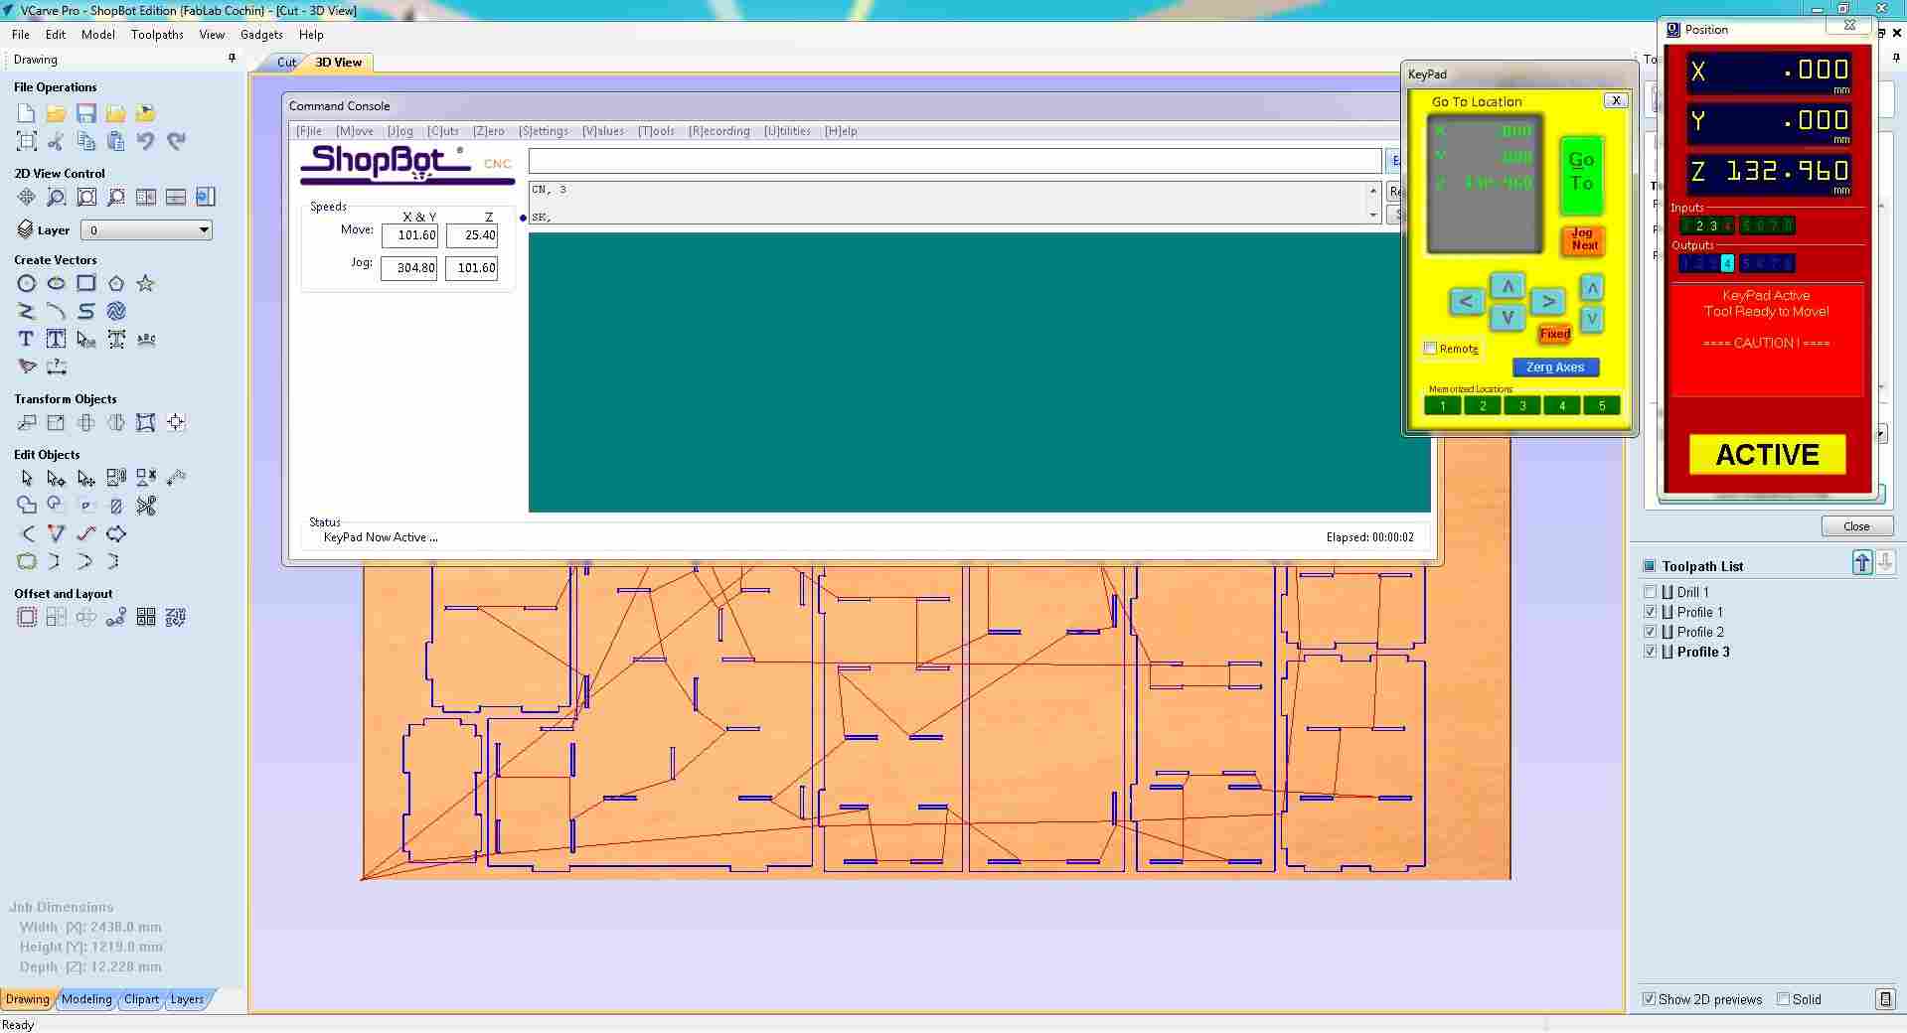This screenshot has width=1907, height=1033.
Task: Click memorized location 3 in KeyPad
Action: (1521, 405)
